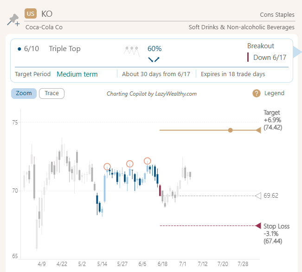The height and width of the screenshot is (272, 302).
Task: Click the pin icon beside KO
Action: 13,20
